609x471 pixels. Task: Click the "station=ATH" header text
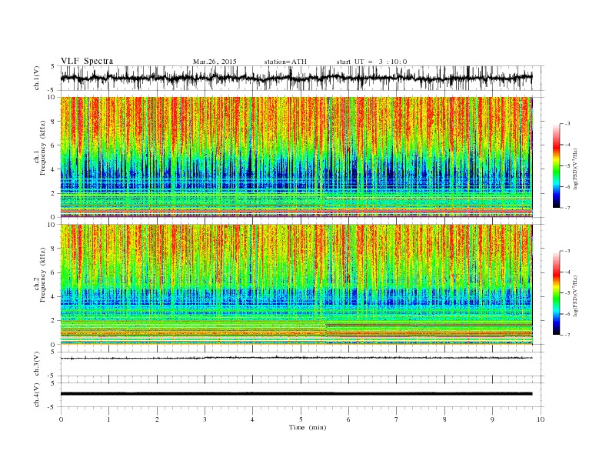click(x=285, y=62)
